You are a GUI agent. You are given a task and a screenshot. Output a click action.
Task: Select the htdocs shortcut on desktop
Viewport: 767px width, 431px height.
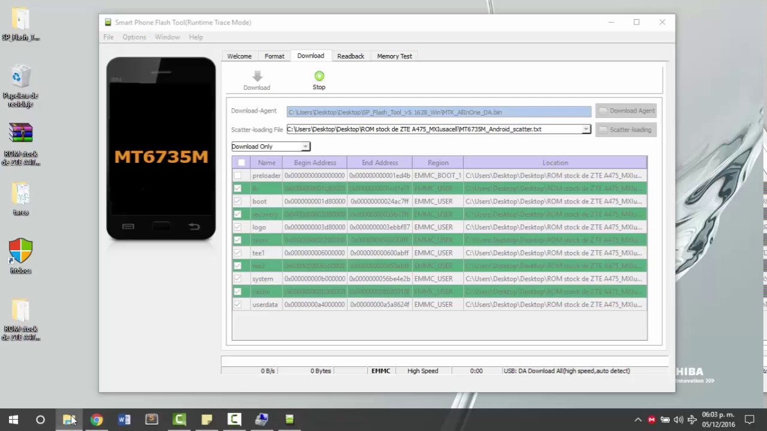coord(20,256)
